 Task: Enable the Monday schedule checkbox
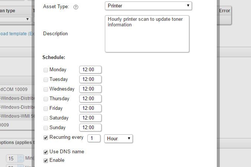coord(46,70)
